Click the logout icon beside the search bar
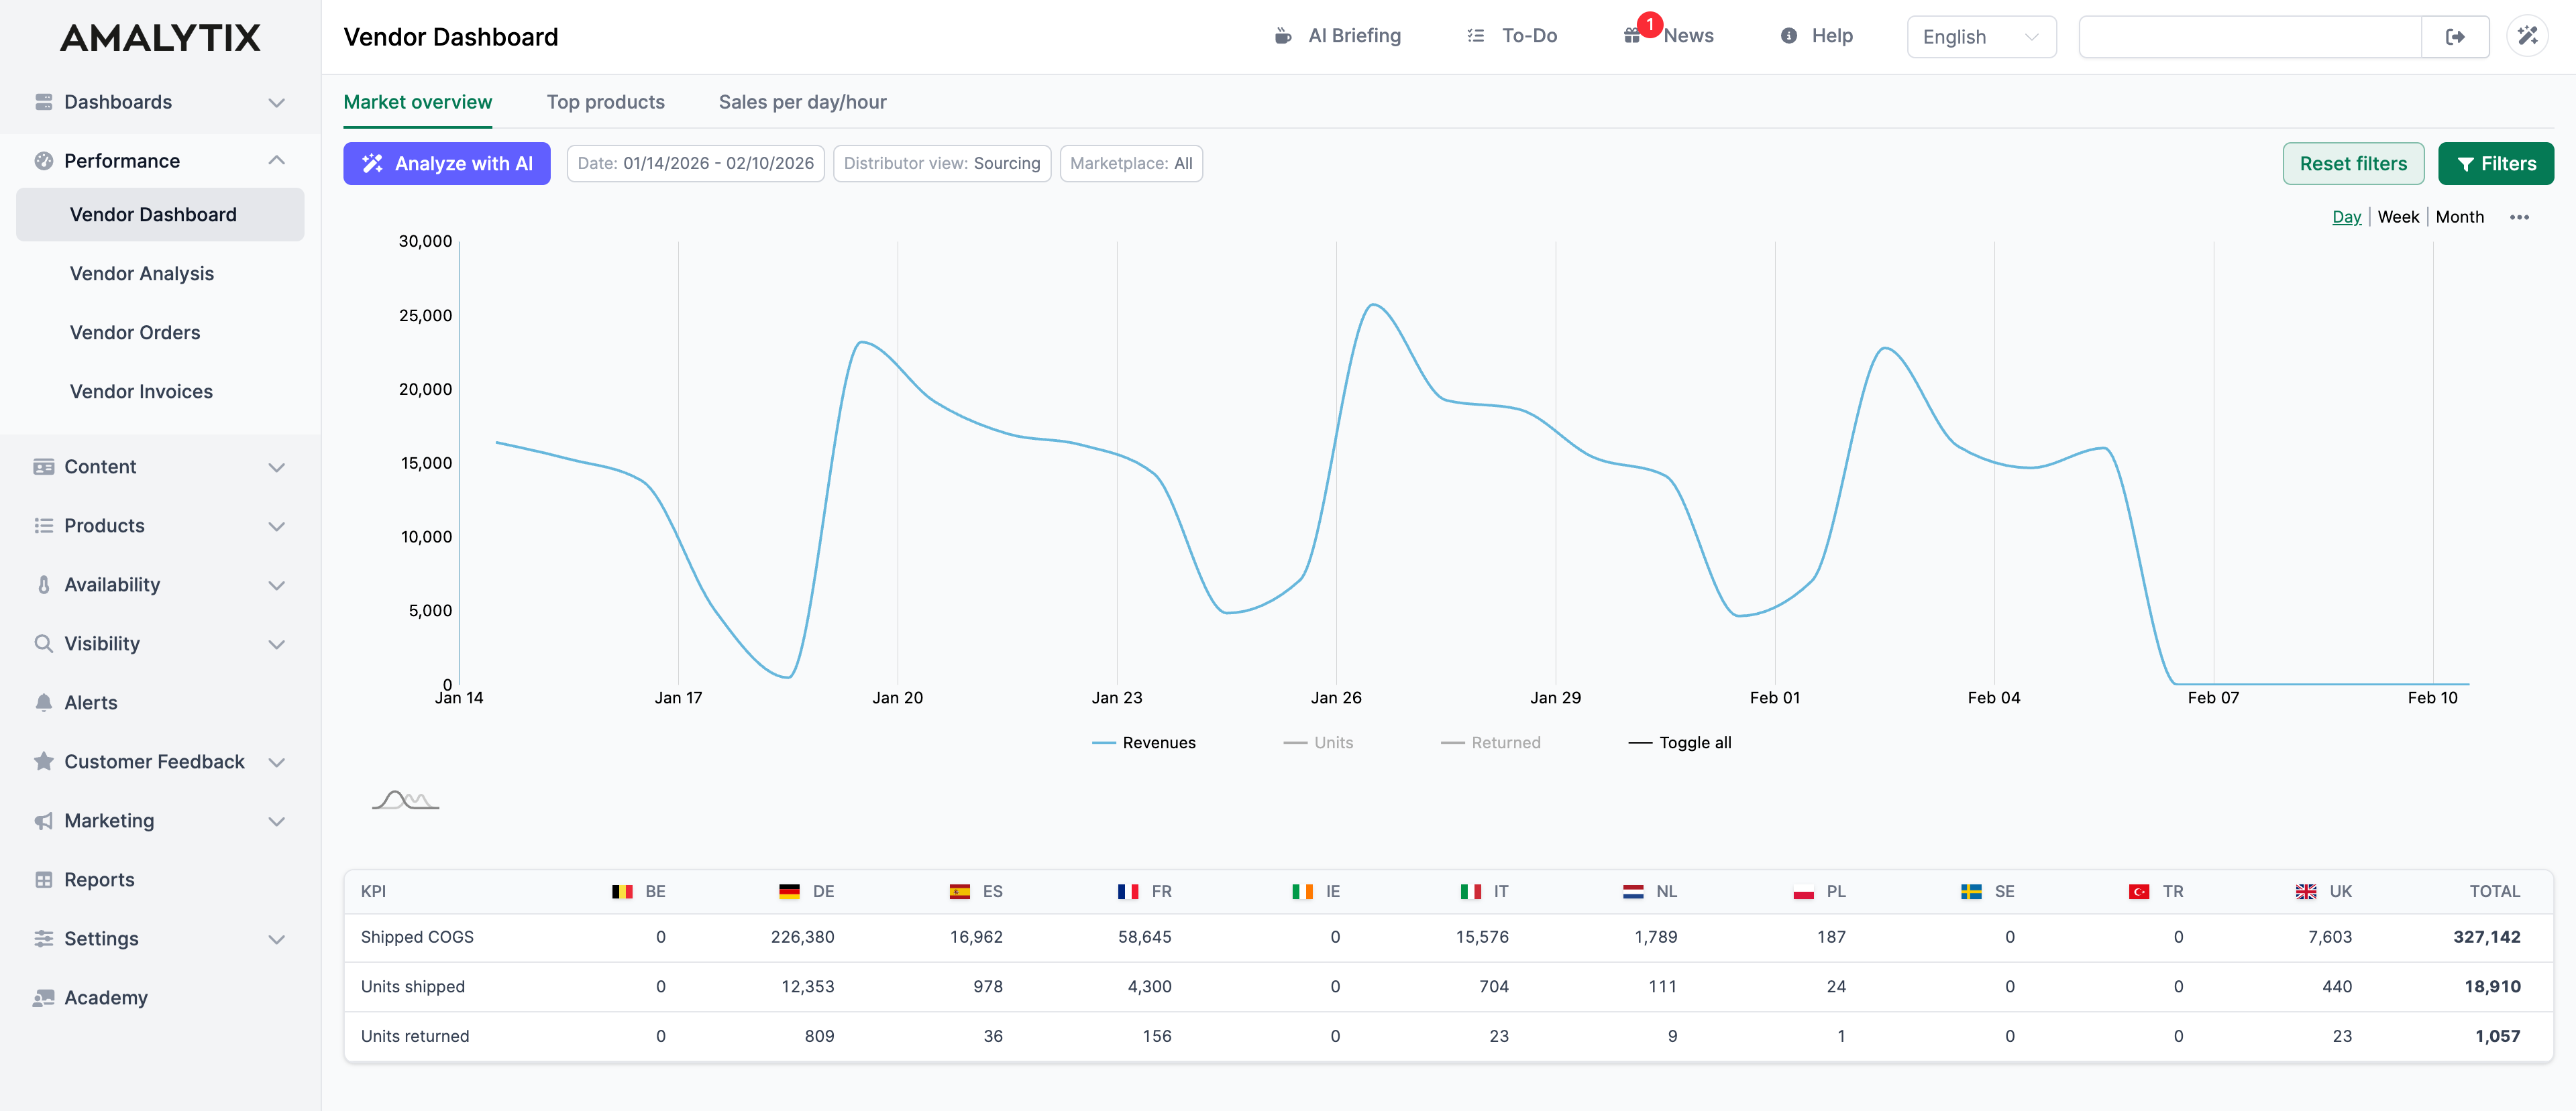The width and height of the screenshot is (2576, 1111). 2455,36
